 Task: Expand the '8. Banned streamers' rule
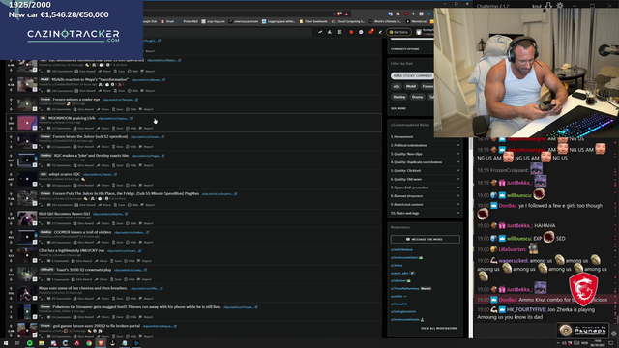tap(426, 196)
